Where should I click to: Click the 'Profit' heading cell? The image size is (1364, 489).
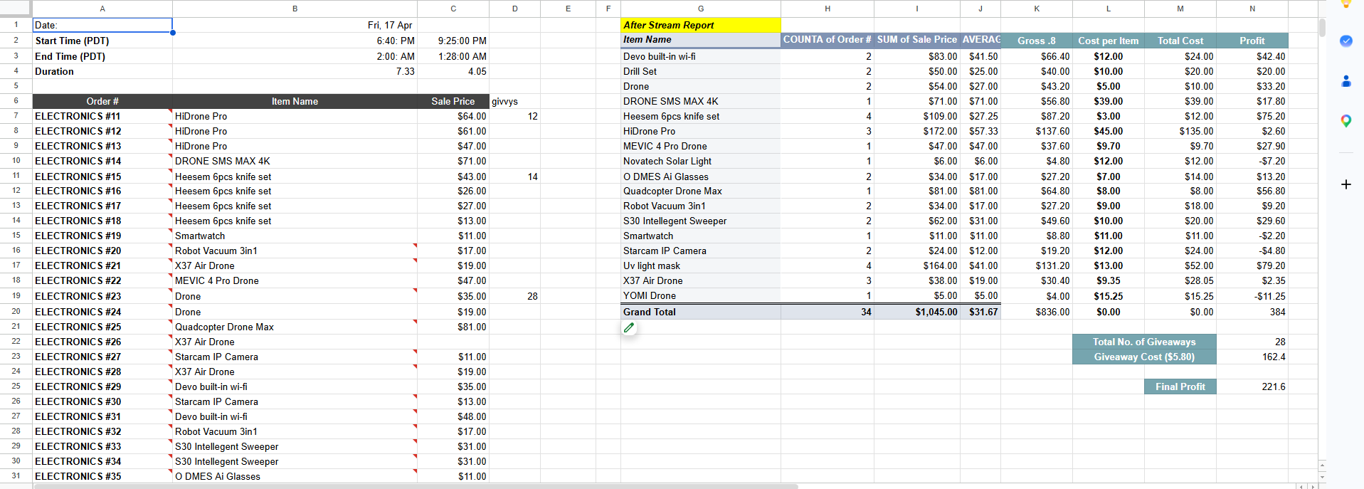pyautogui.click(x=1252, y=41)
